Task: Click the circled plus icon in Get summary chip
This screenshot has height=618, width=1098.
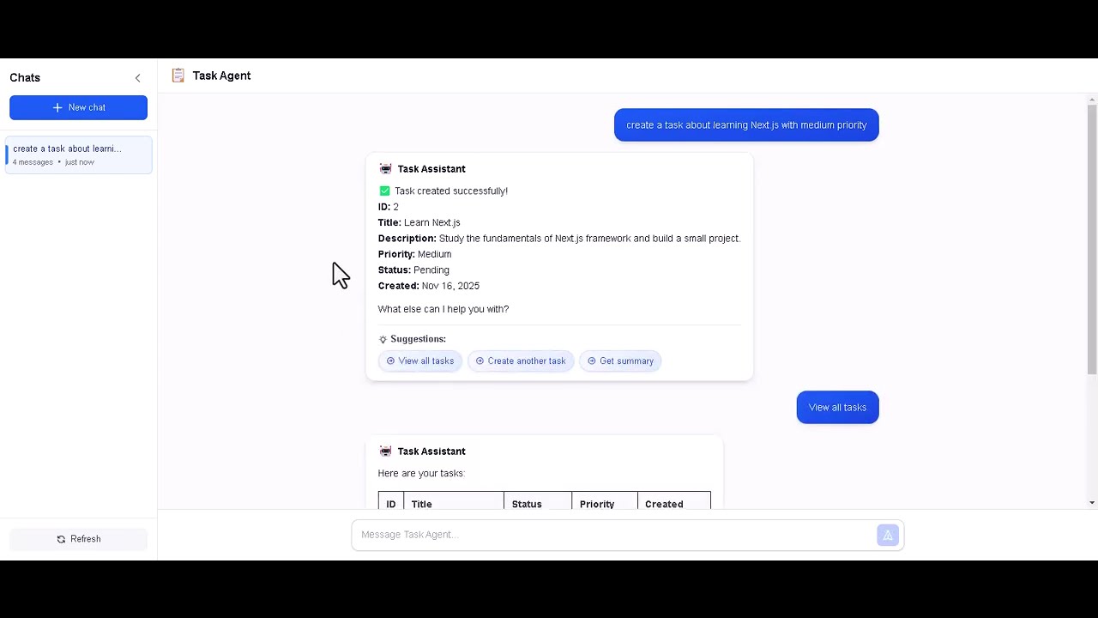Action: coord(592,360)
